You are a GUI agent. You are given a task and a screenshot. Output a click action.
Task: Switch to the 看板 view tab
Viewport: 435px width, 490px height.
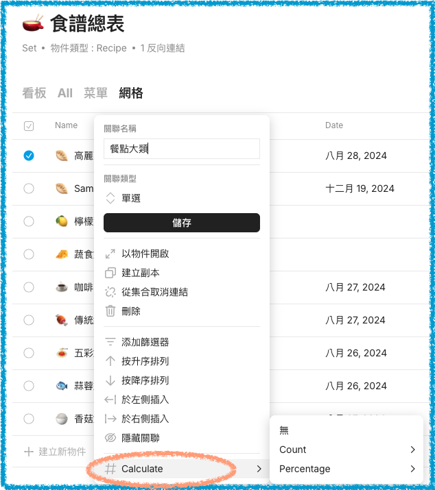click(x=34, y=93)
